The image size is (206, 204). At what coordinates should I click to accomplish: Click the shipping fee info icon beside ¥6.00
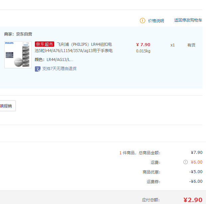click(185, 162)
